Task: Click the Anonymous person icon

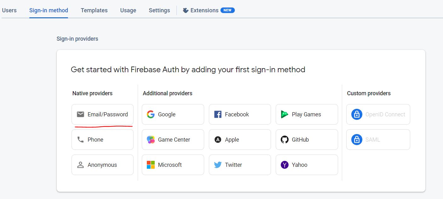Action: coord(80,165)
